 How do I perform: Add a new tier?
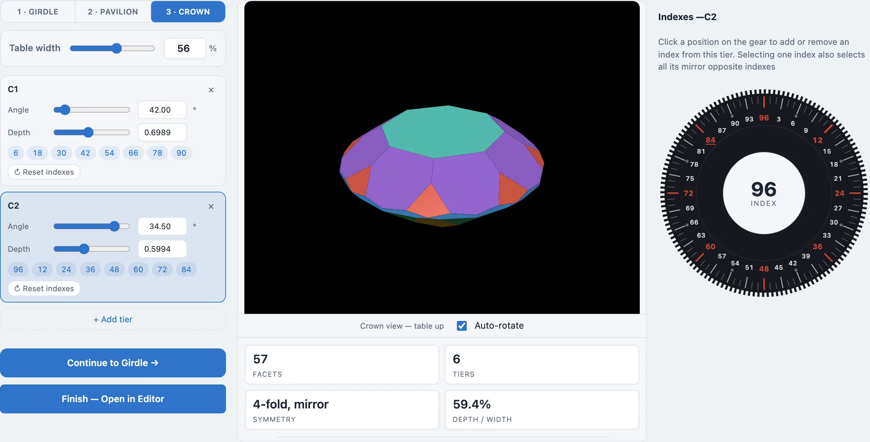tap(113, 319)
